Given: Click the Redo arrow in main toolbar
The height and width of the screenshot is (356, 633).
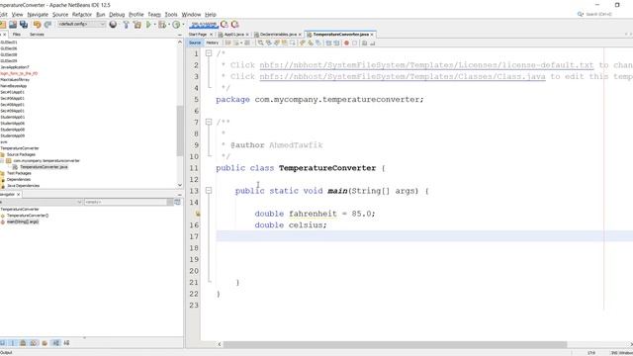Looking at the screenshot, I should click(x=47, y=25).
